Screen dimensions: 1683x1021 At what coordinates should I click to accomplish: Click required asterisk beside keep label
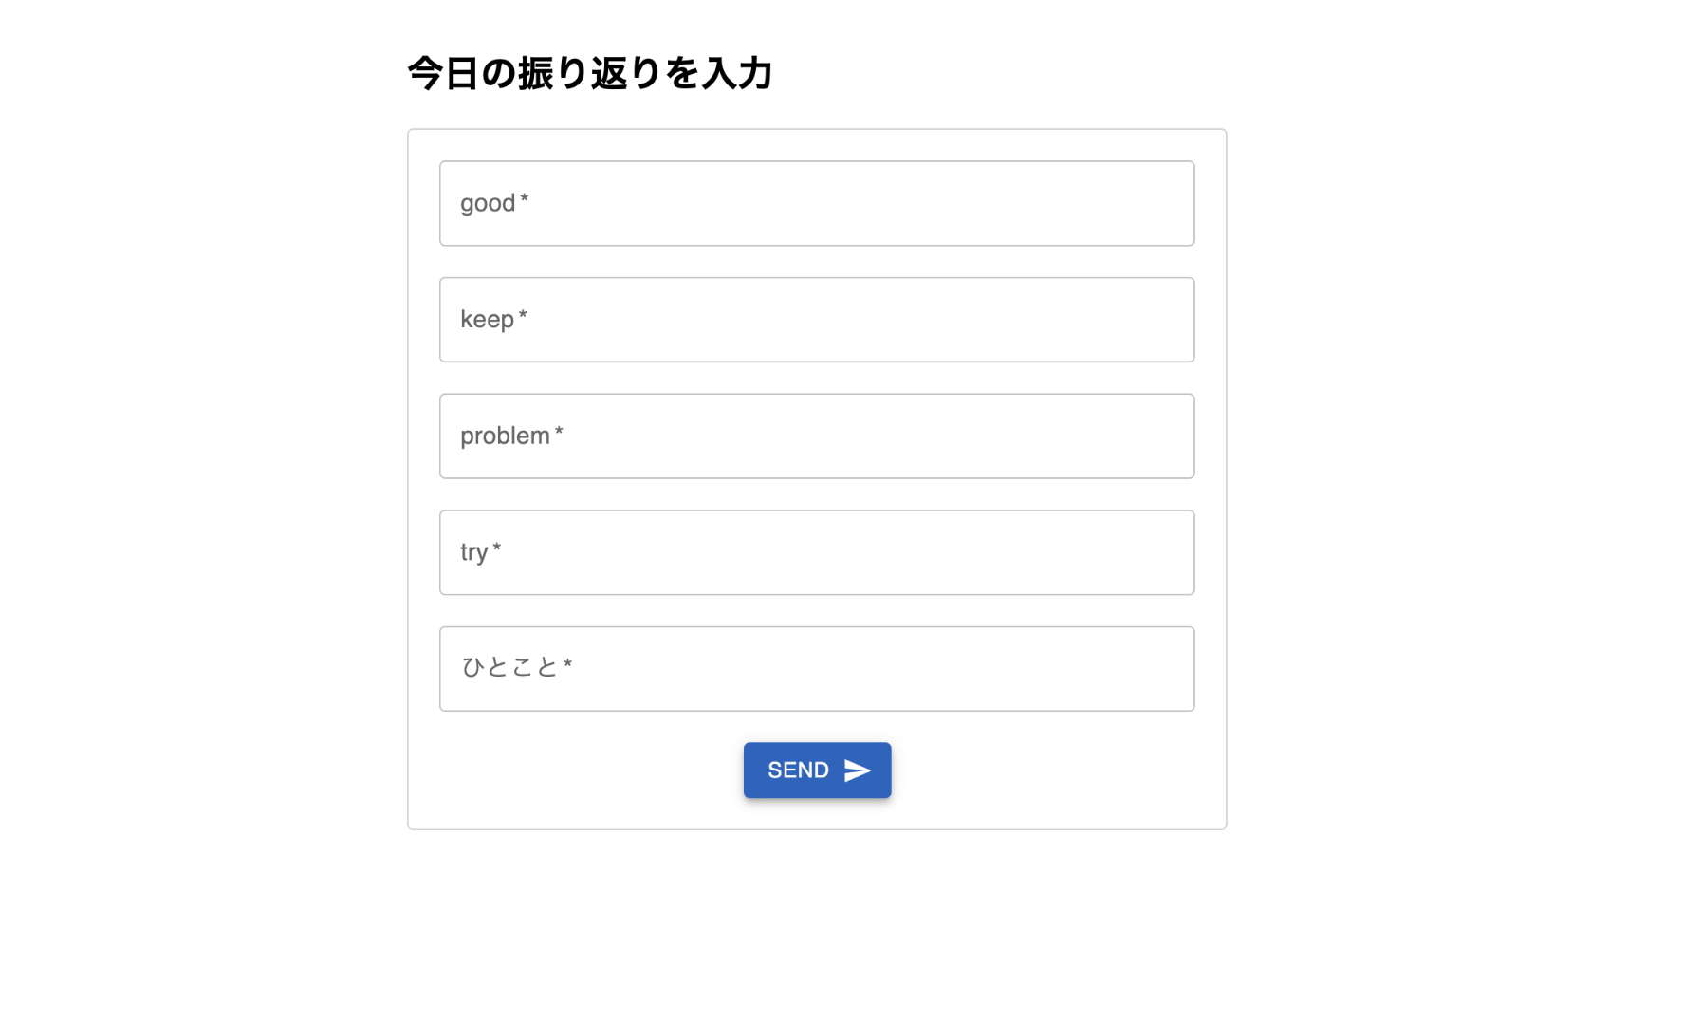click(523, 315)
